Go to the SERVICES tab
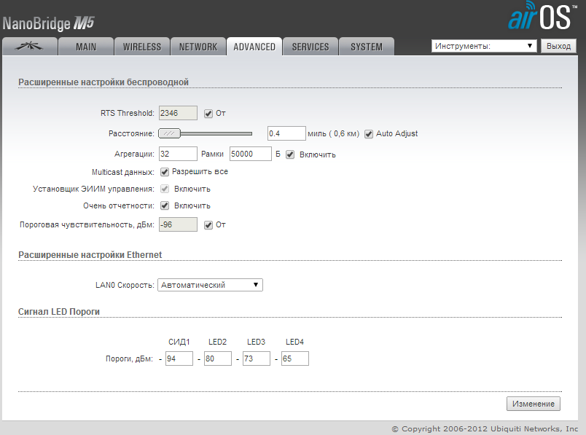This screenshot has height=435, width=586. pos(310,47)
